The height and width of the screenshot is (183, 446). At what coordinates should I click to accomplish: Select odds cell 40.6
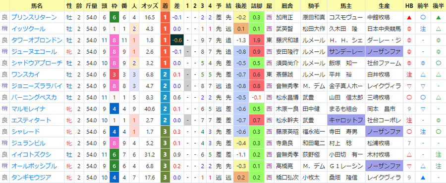(149, 109)
